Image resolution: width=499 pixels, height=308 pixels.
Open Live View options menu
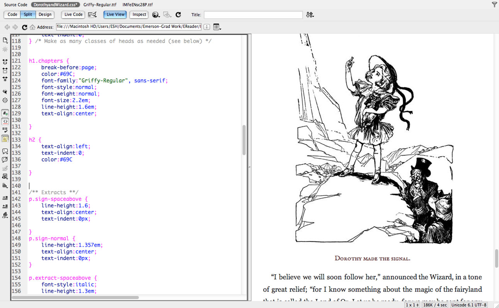217,27
